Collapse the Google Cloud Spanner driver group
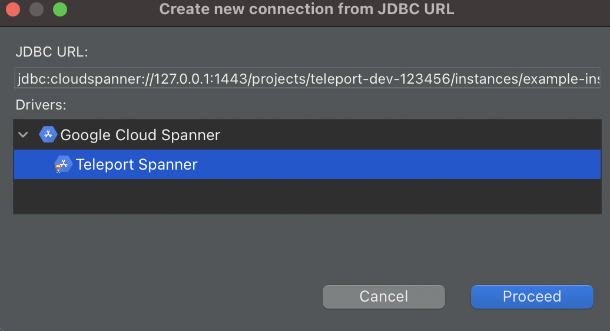The width and height of the screenshot is (610, 331). coord(23,135)
